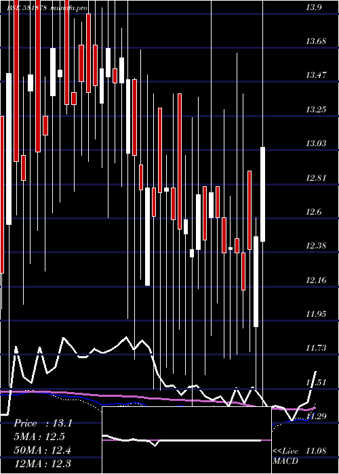Click the 12.81 price axis label
339x474 pixels.
pyautogui.click(x=316, y=177)
